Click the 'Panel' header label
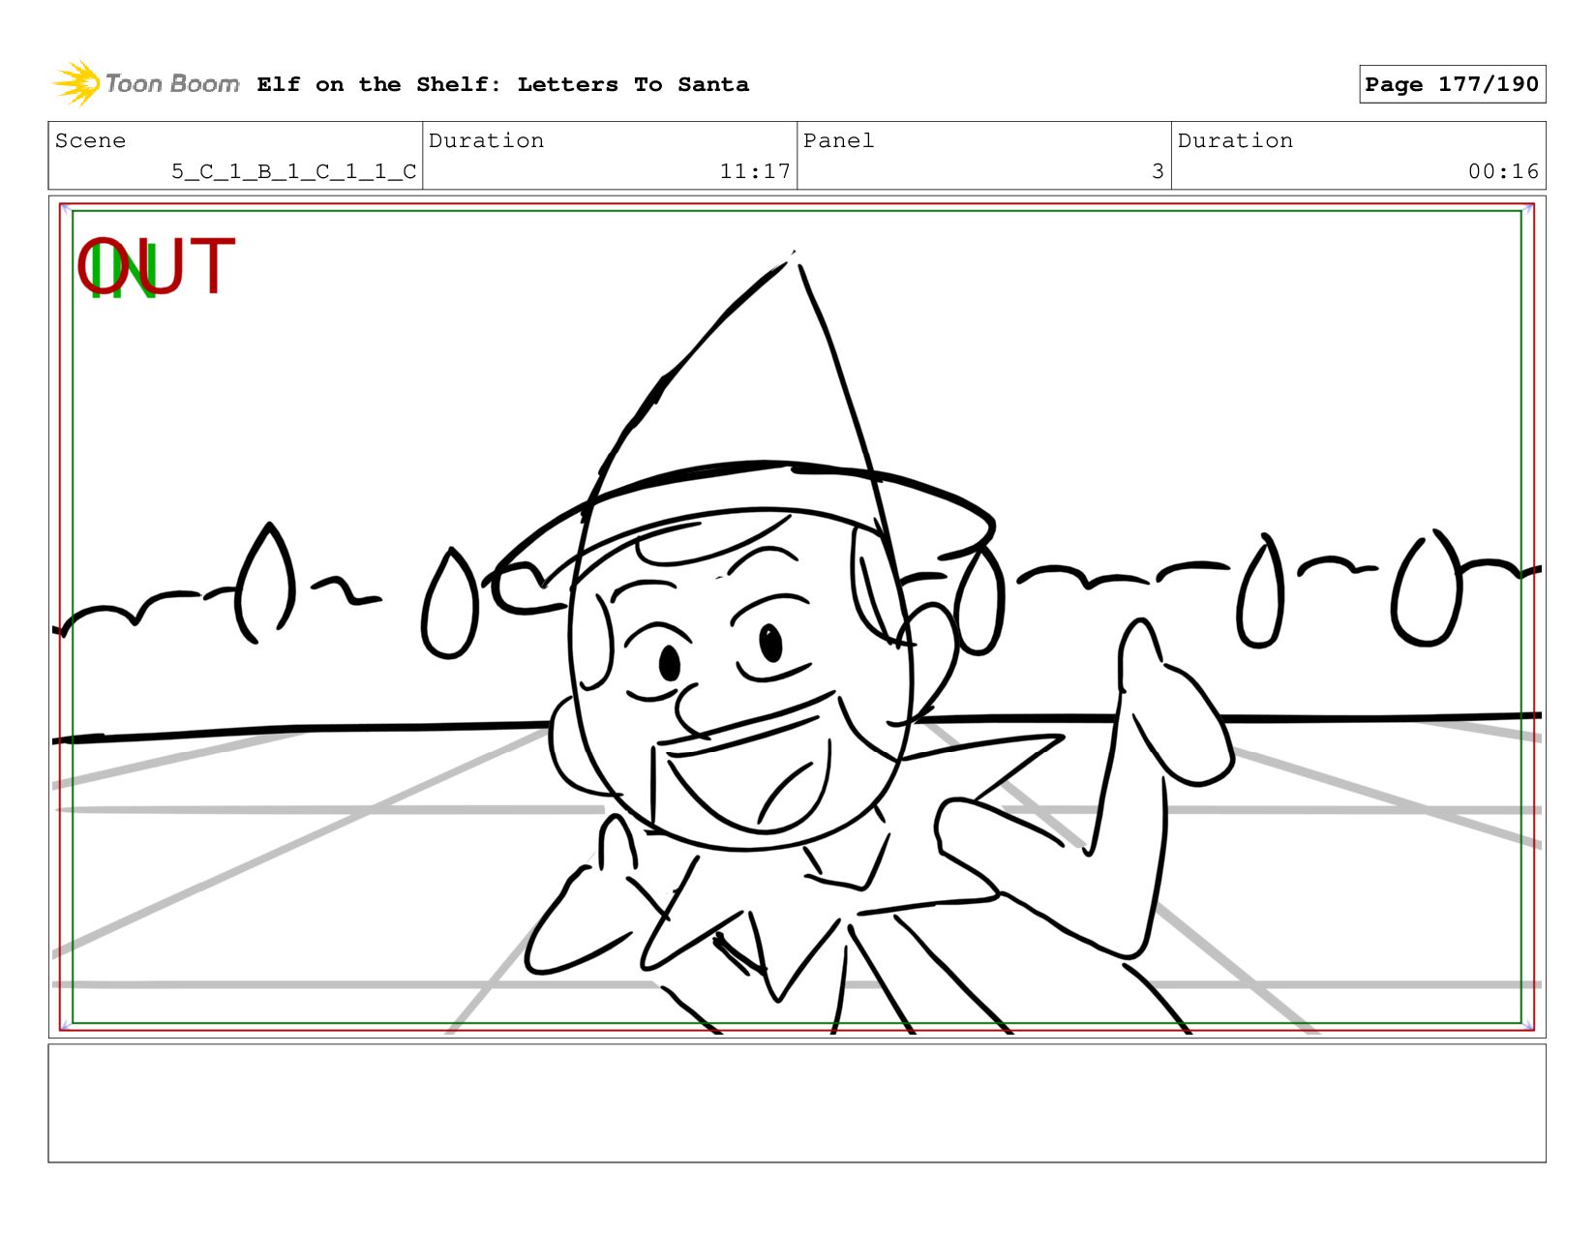Image resolution: width=1595 pixels, height=1235 pixels. coord(838,140)
